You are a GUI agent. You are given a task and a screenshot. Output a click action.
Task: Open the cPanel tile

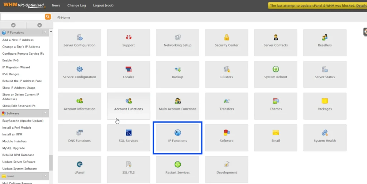(x=80, y=170)
